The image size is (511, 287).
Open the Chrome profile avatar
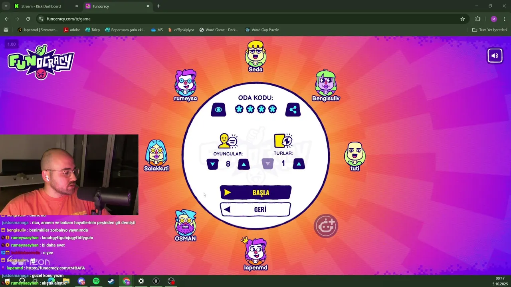click(494, 19)
